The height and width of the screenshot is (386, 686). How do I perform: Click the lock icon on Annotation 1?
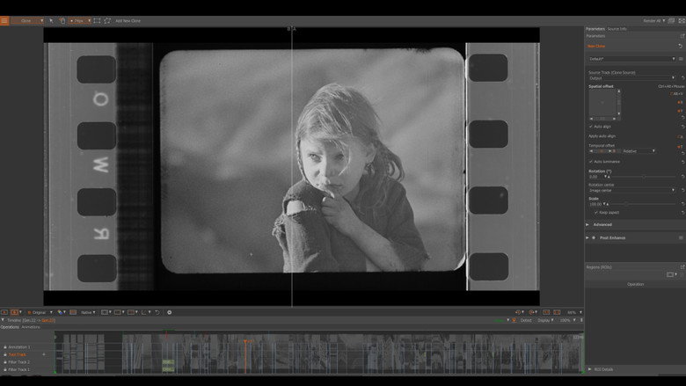point(5,347)
